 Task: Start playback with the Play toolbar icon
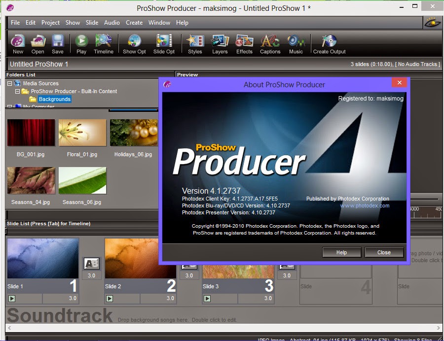click(81, 44)
